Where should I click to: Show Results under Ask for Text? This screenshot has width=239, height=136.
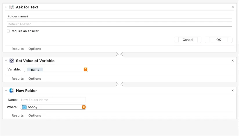coord(18,49)
